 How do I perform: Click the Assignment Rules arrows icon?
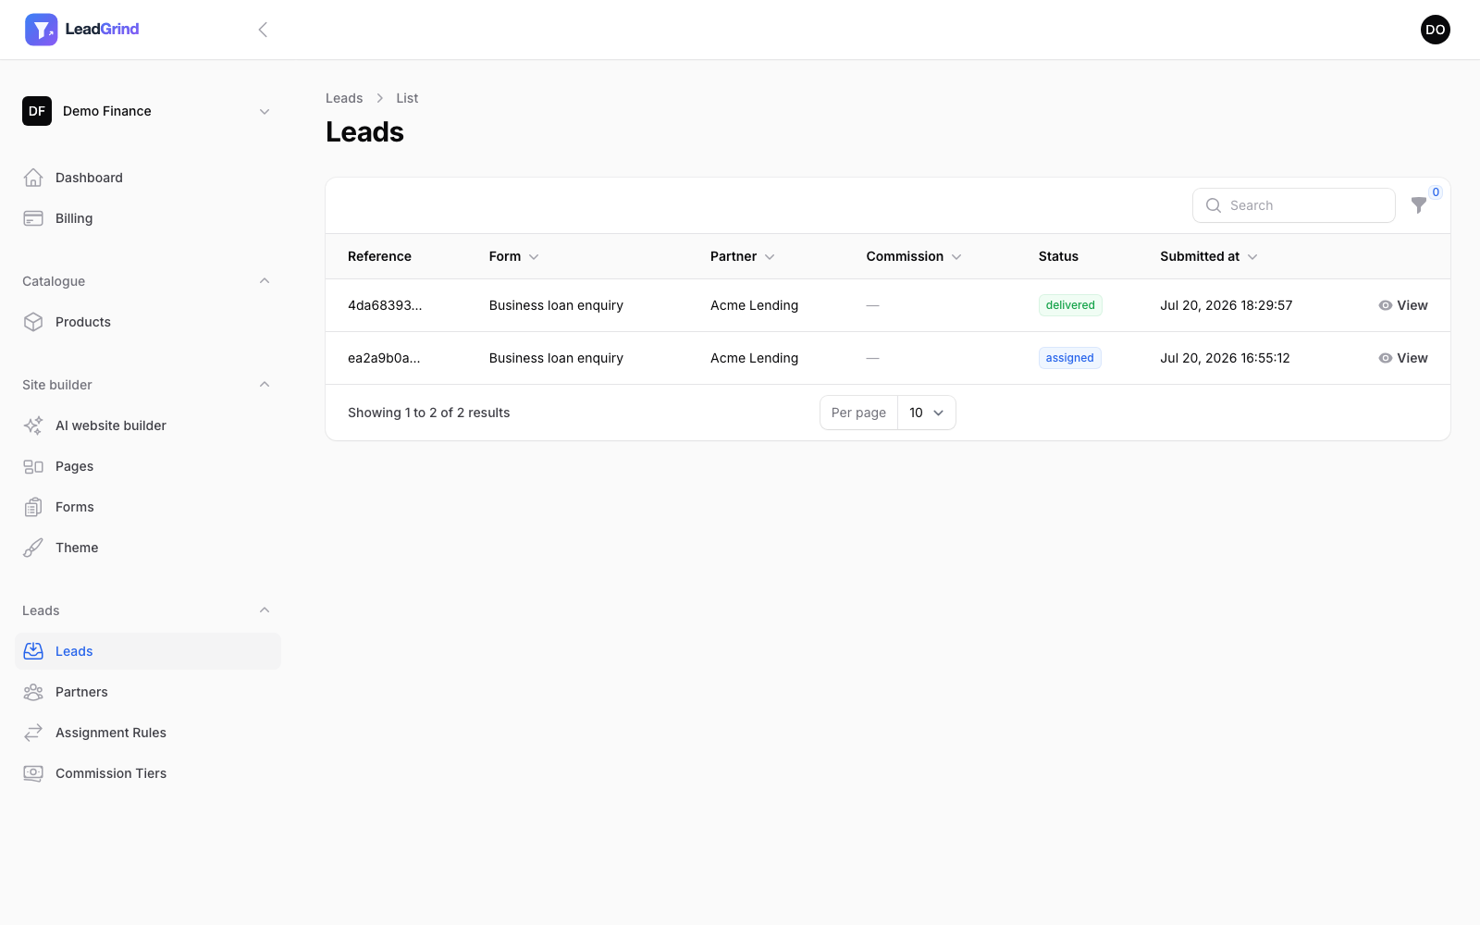[33, 733]
